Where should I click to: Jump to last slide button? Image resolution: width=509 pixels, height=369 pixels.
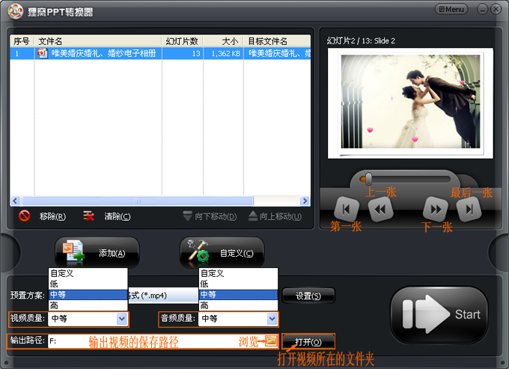coord(469,210)
